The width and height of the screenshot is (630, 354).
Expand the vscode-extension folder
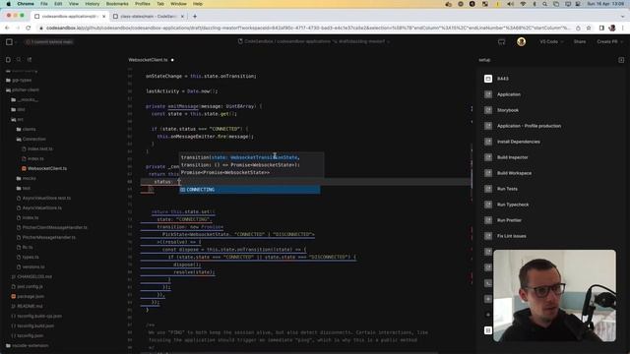pos(28,345)
